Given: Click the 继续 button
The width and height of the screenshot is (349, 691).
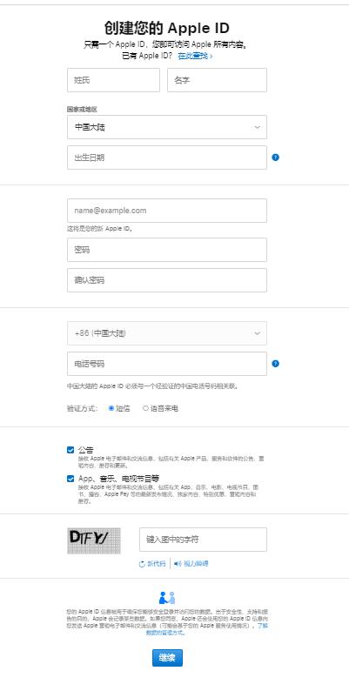Looking at the screenshot, I should coord(167,658).
